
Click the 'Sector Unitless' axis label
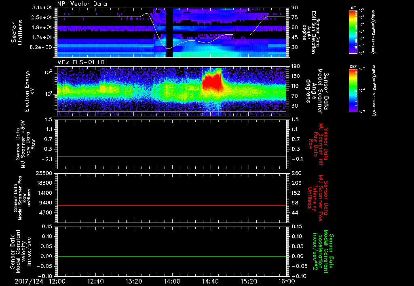pyautogui.click(x=17, y=32)
